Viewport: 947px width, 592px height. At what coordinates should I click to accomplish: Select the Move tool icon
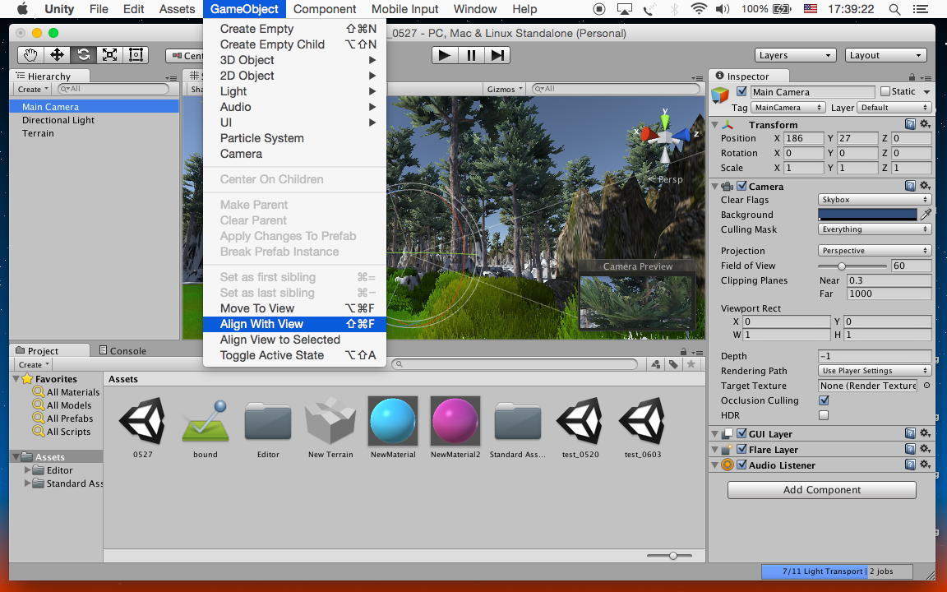57,55
